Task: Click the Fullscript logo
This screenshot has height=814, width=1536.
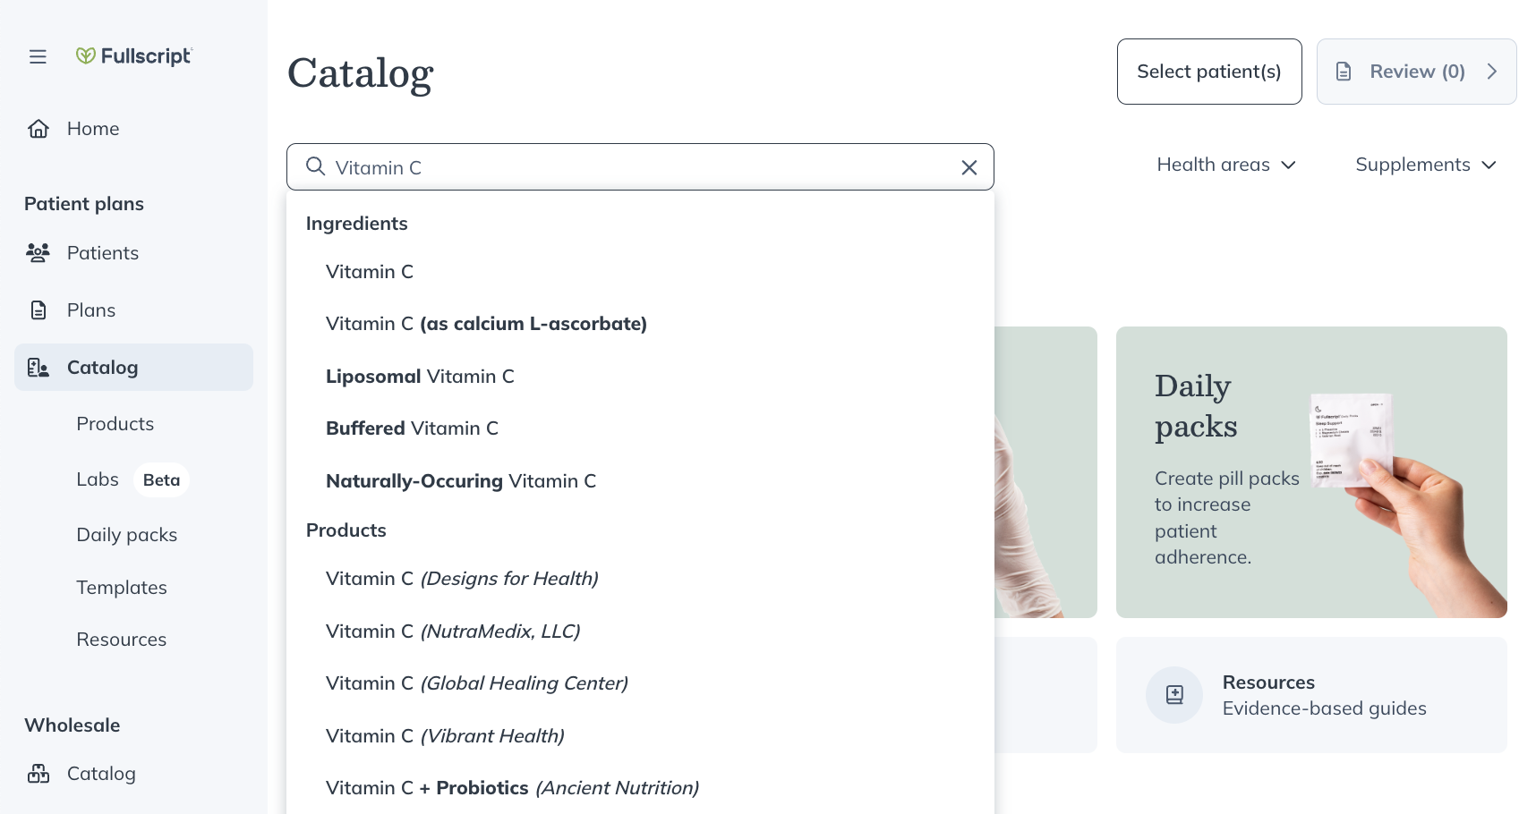Action: [134, 55]
